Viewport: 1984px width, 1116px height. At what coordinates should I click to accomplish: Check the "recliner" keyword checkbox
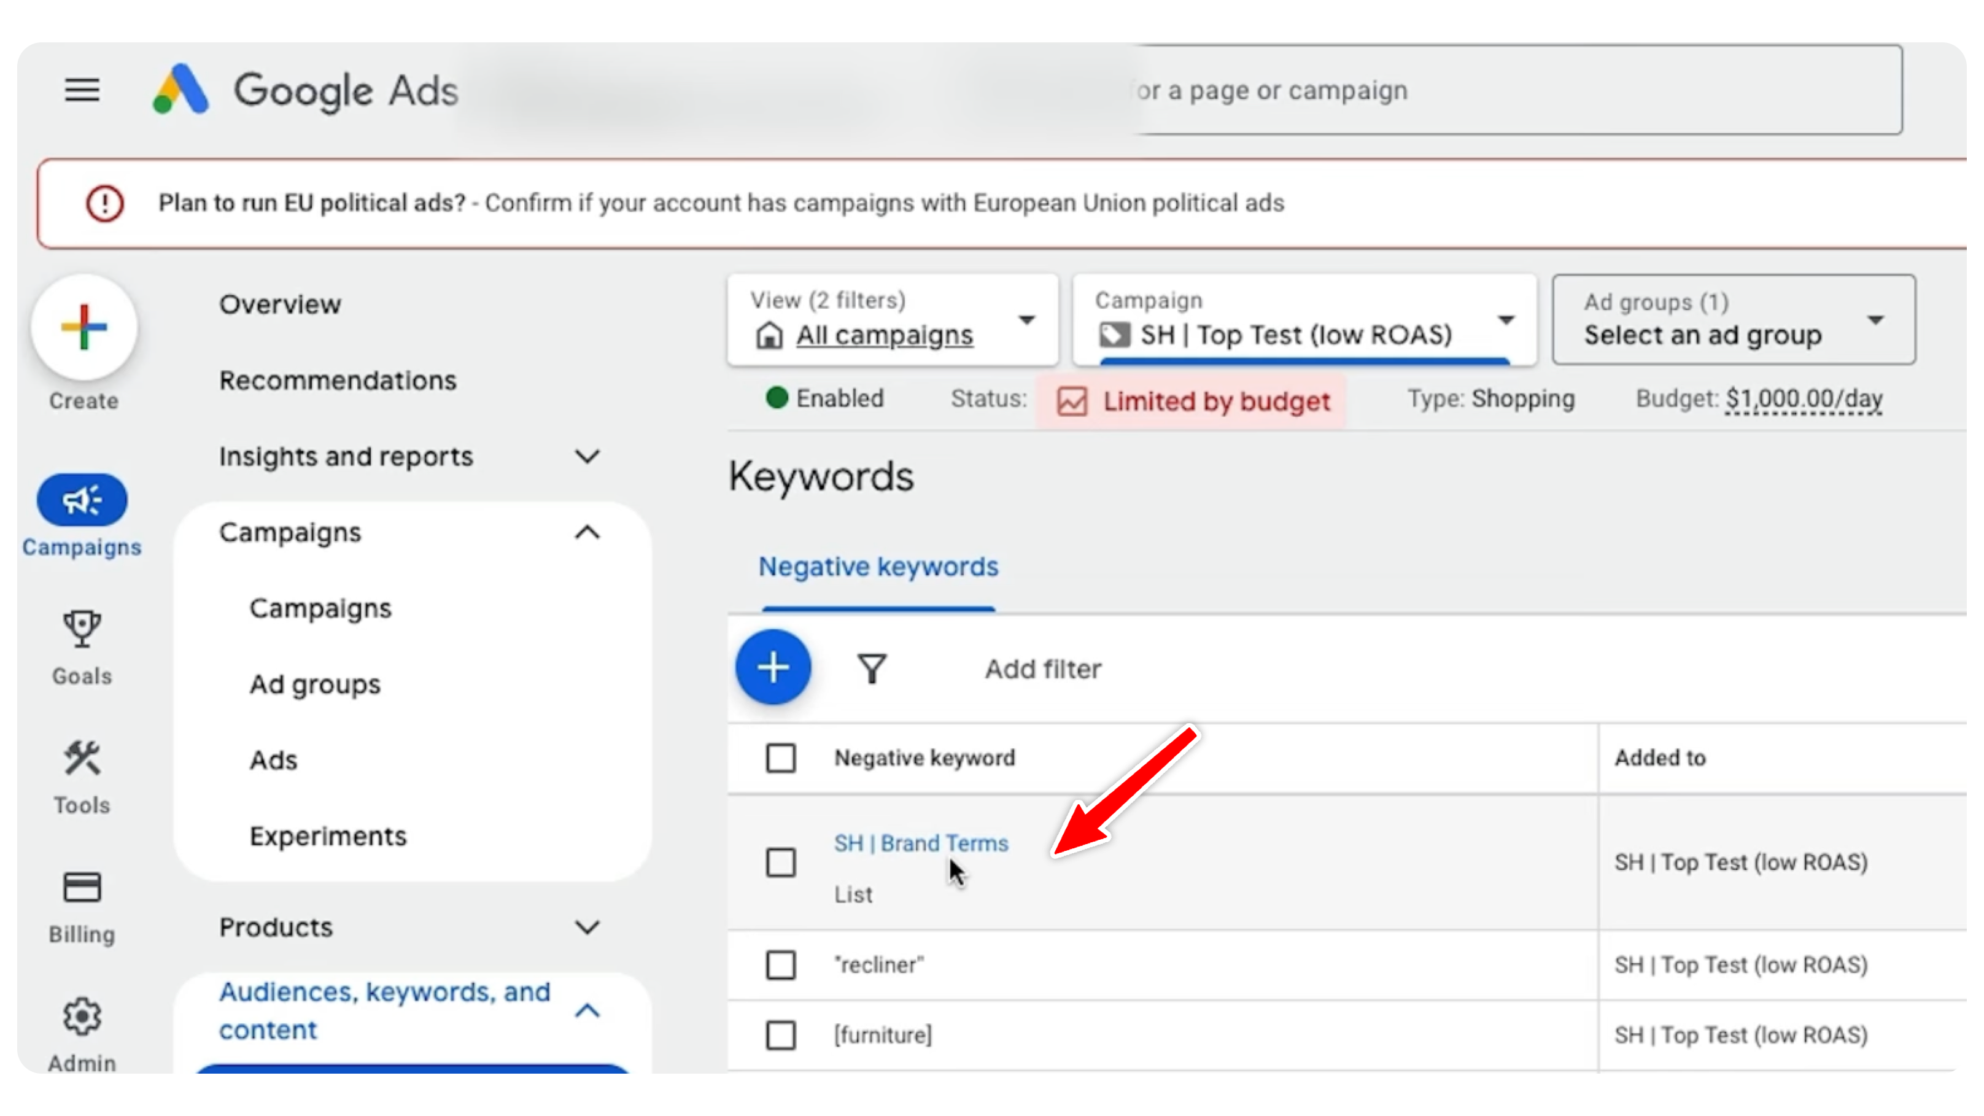tap(780, 965)
